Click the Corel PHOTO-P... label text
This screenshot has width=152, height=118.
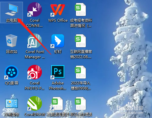(34, 85)
